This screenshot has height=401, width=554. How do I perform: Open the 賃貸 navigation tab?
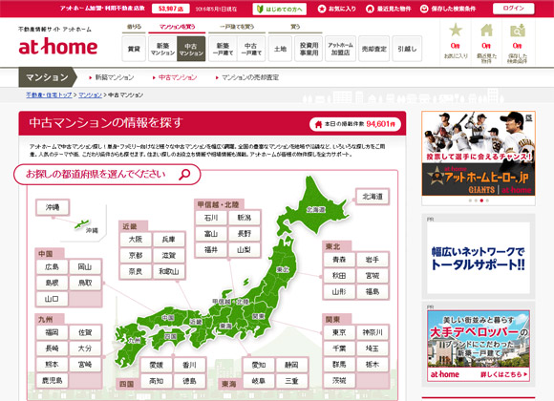[134, 49]
